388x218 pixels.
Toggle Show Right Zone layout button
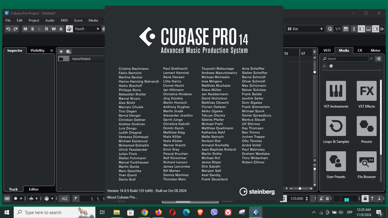[376, 29]
